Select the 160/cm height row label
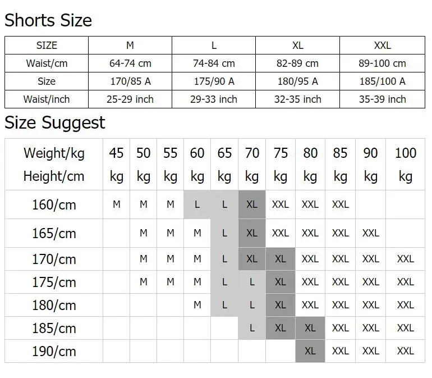This screenshot has height=378, width=432. point(54,204)
